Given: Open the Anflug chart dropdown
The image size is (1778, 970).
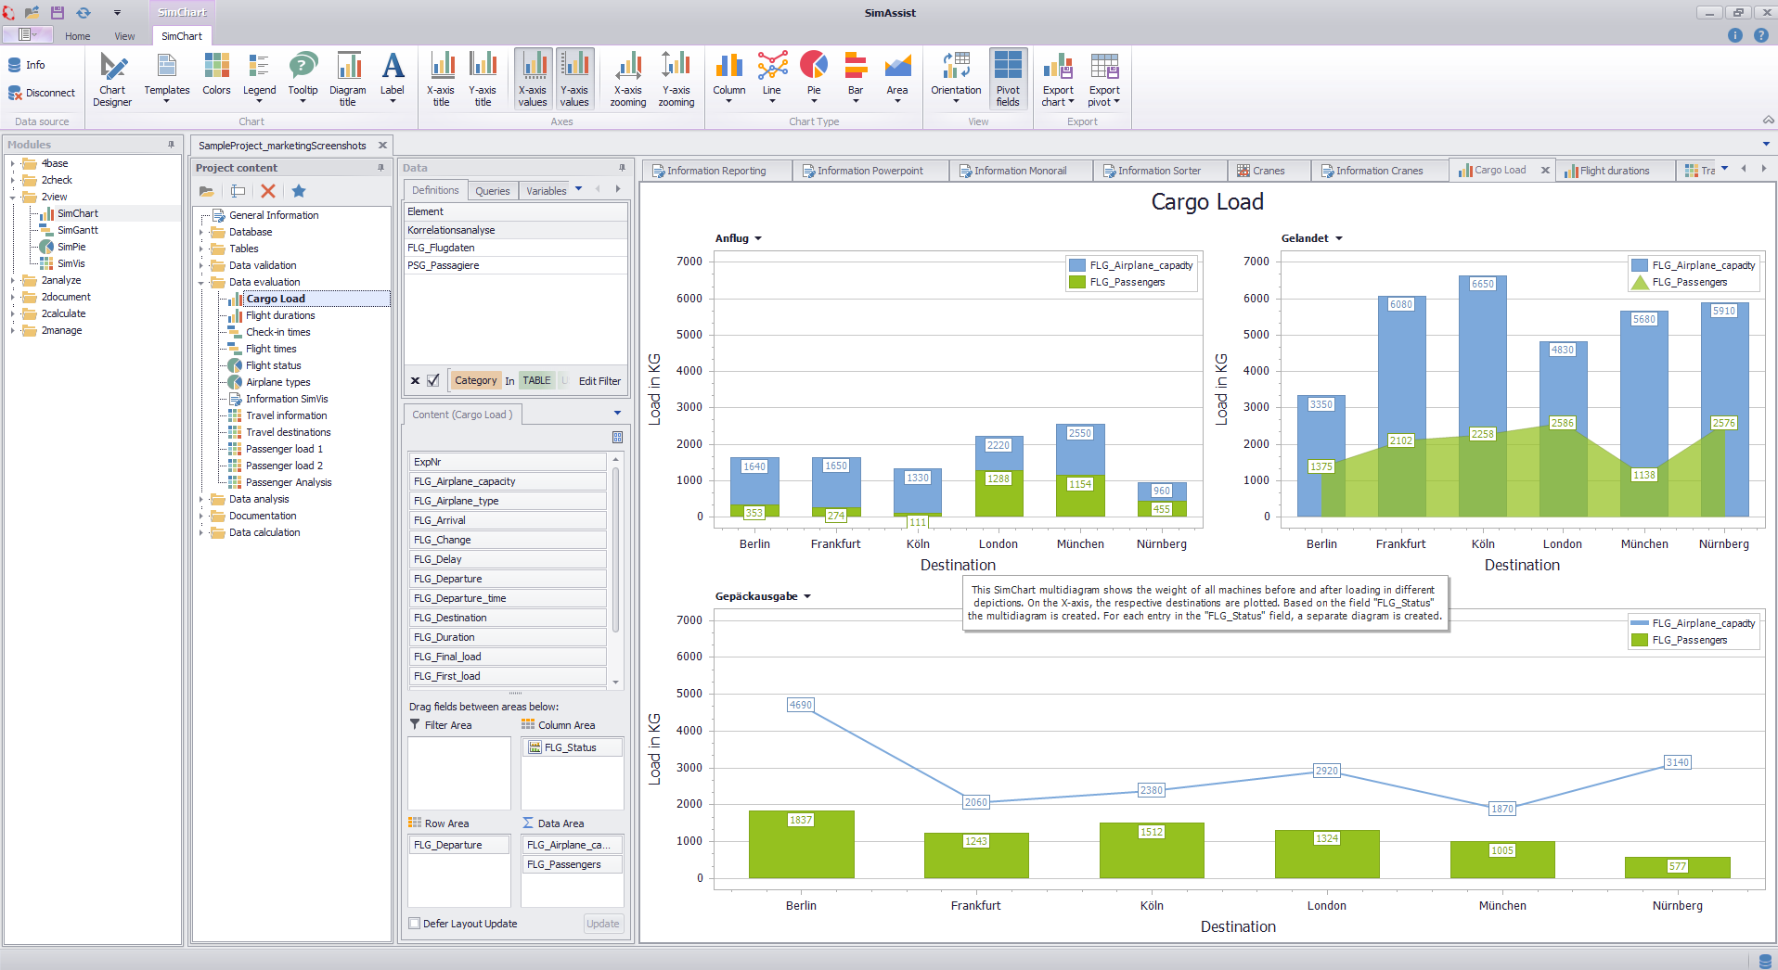Looking at the screenshot, I should tap(758, 238).
